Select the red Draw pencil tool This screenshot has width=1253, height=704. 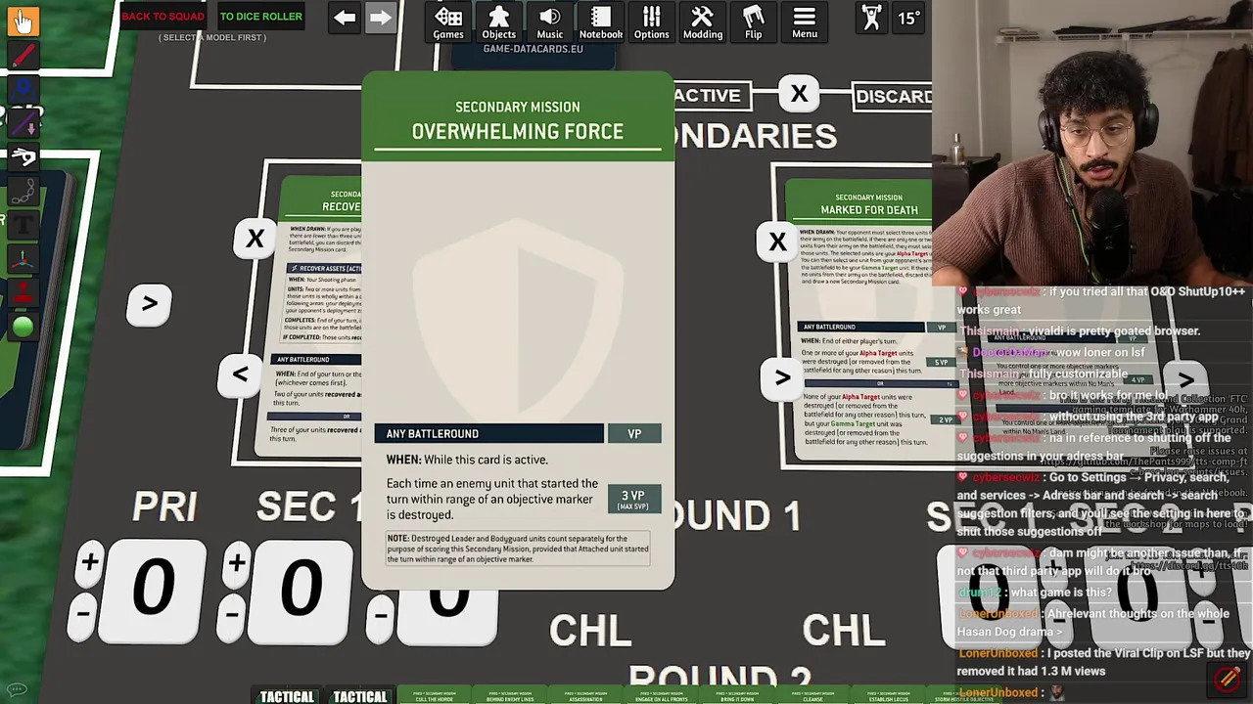[x=23, y=57]
